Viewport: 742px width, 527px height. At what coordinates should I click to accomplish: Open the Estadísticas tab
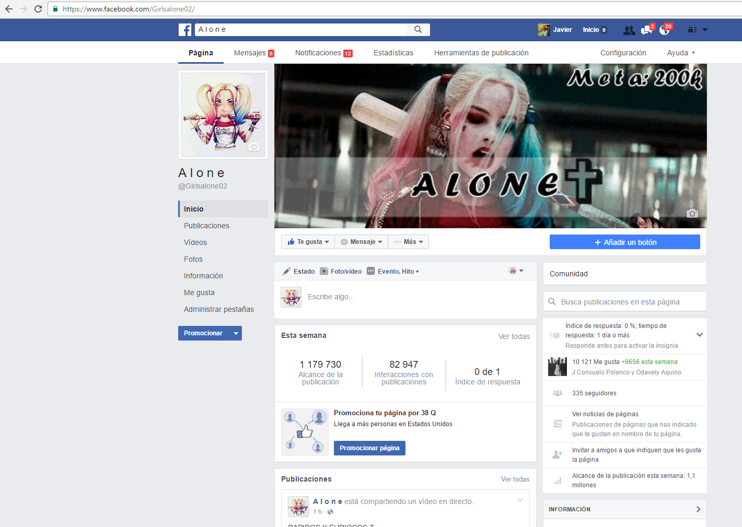tap(393, 53)
